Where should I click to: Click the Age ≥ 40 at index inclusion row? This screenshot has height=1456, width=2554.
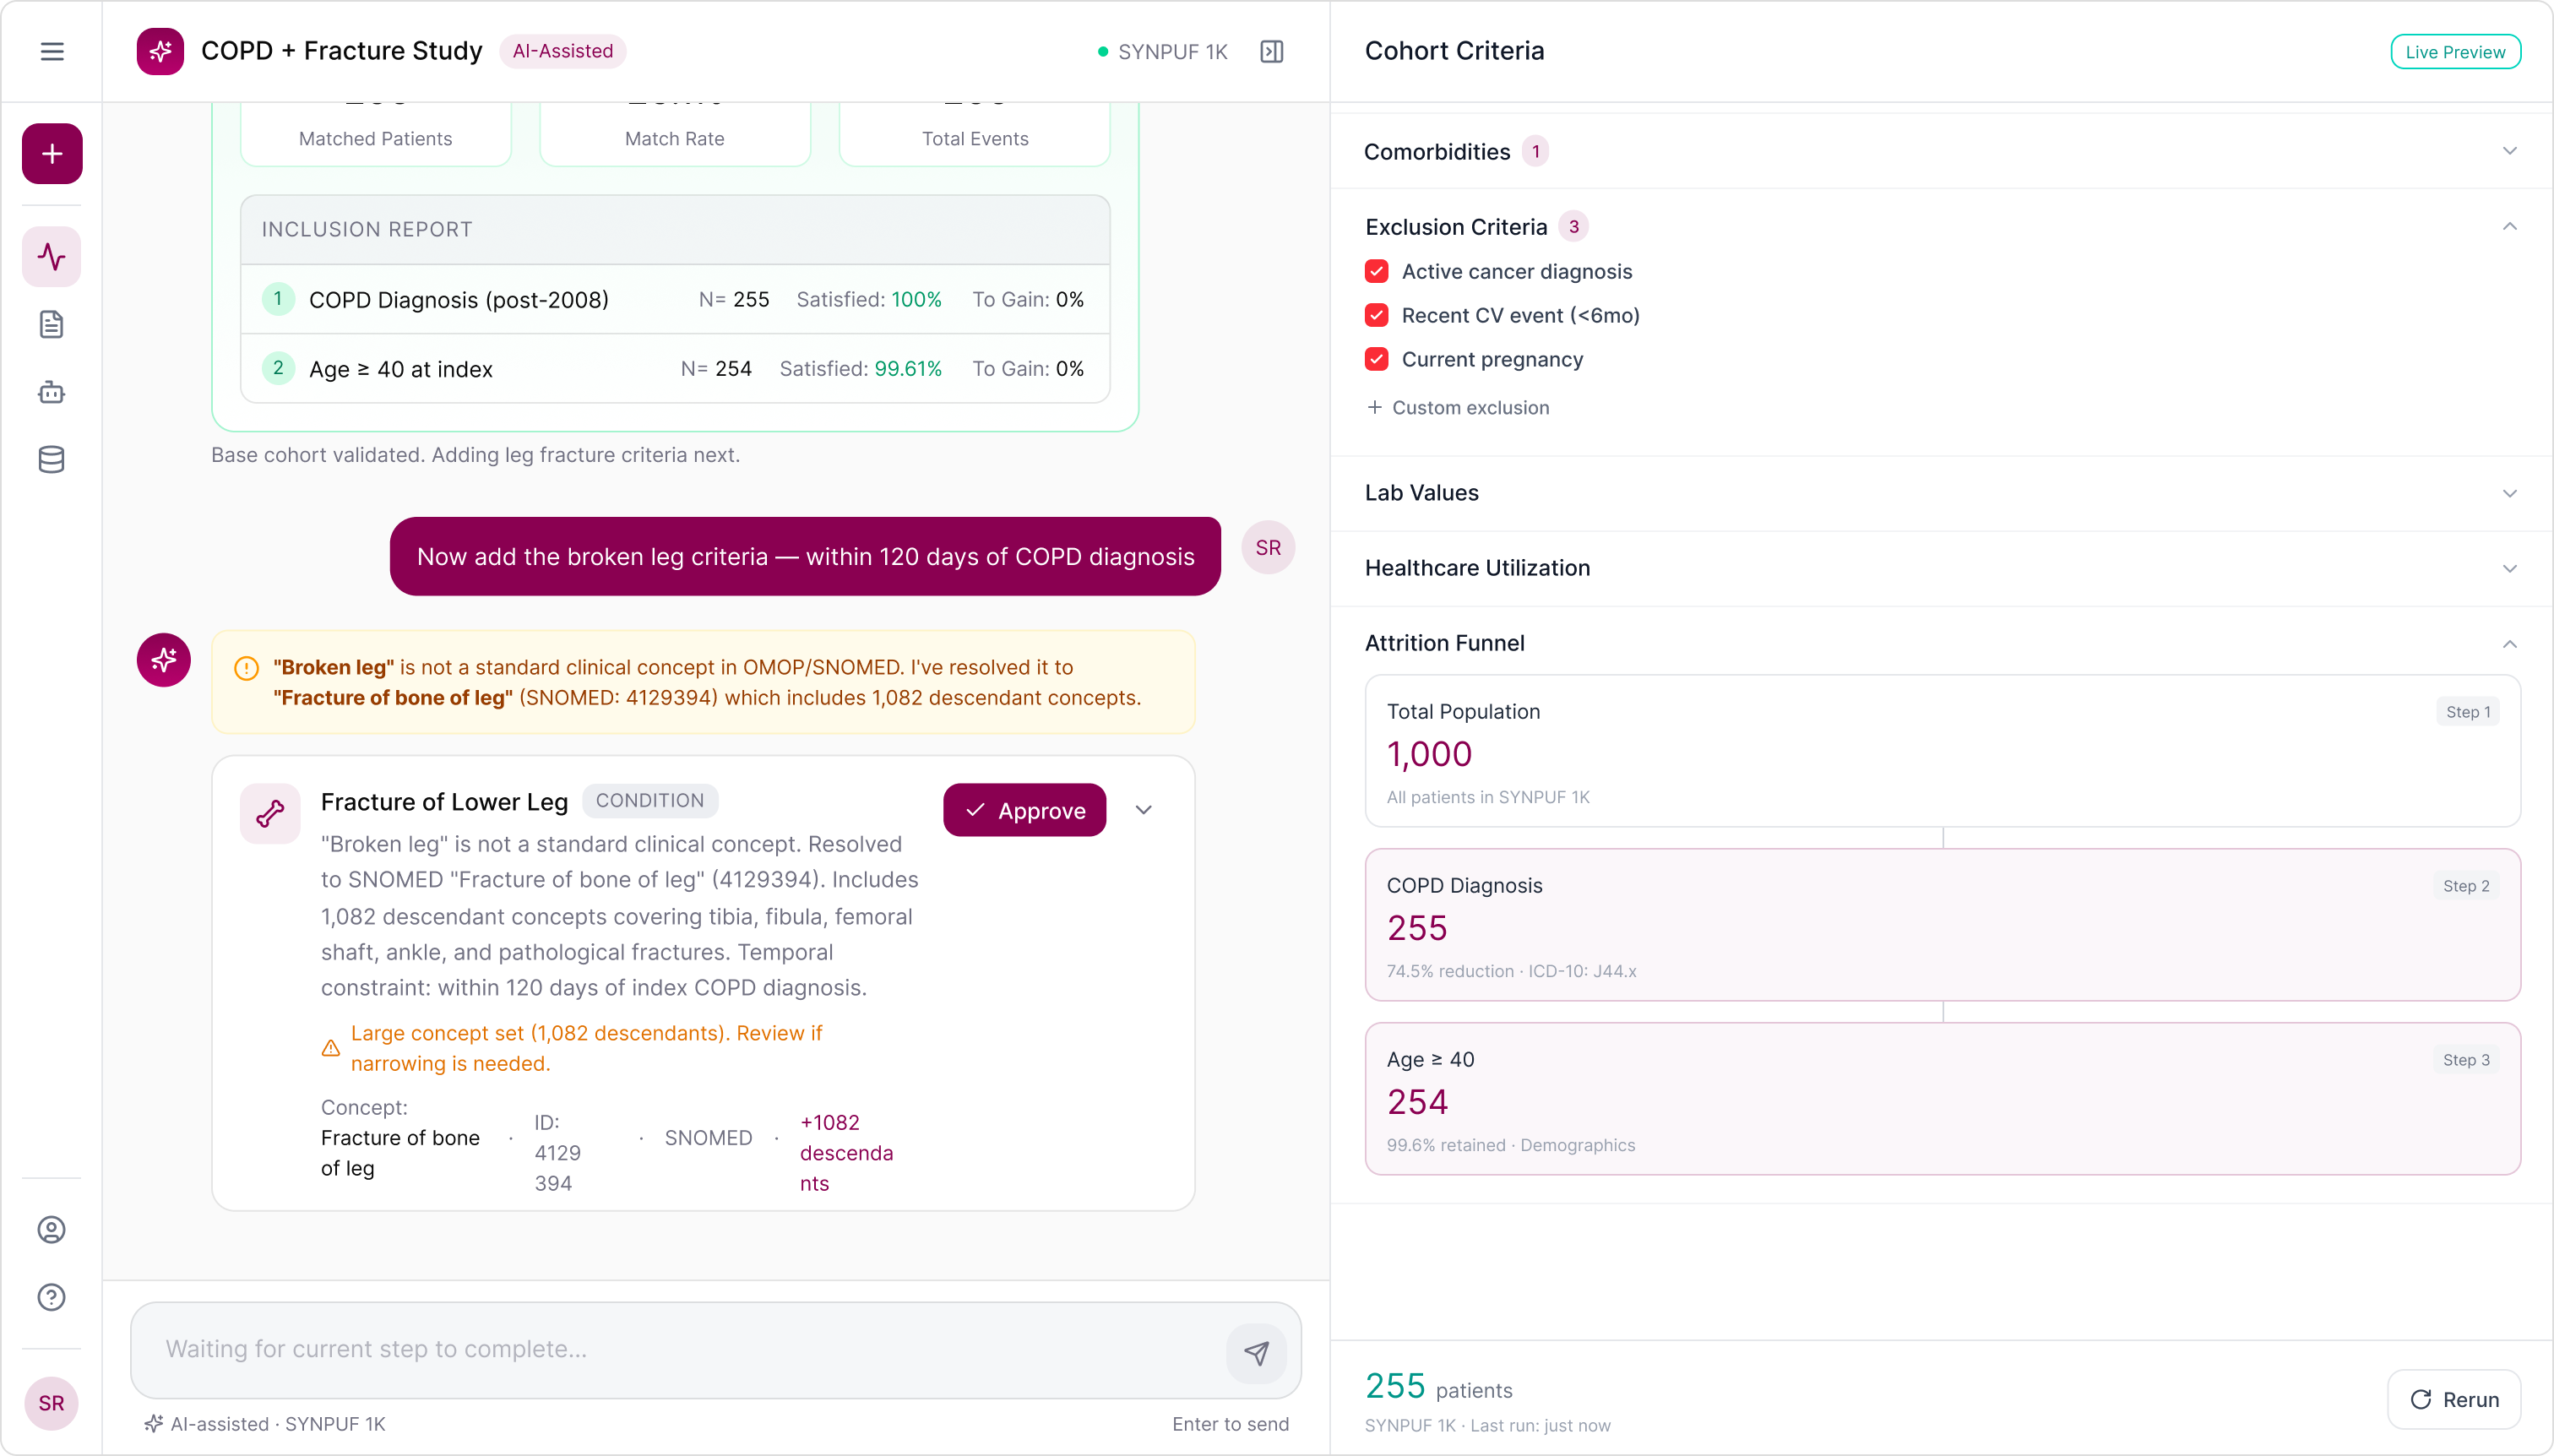[675, 368]
